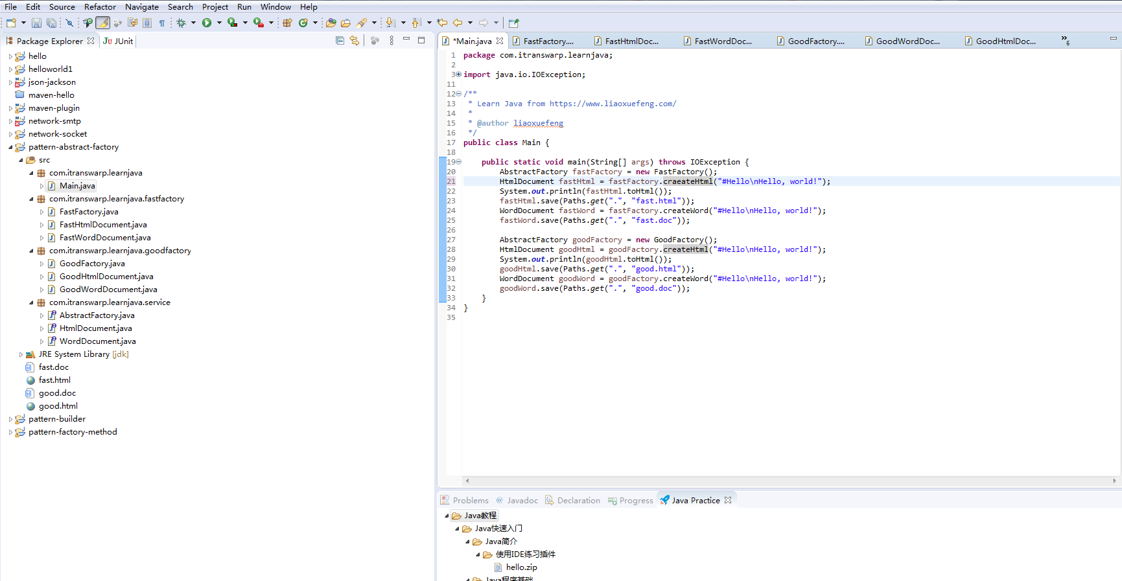Click the editor horizontal scrollbar
Screen dimensions: 1122x581
[791, 481]
